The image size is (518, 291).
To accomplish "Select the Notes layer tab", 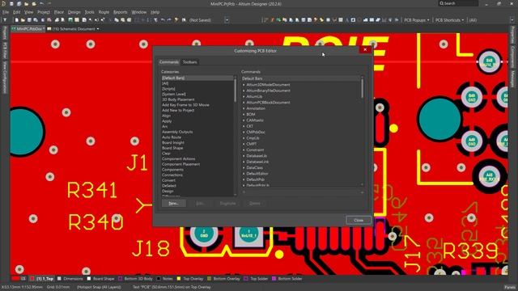I will click(165, 279).
